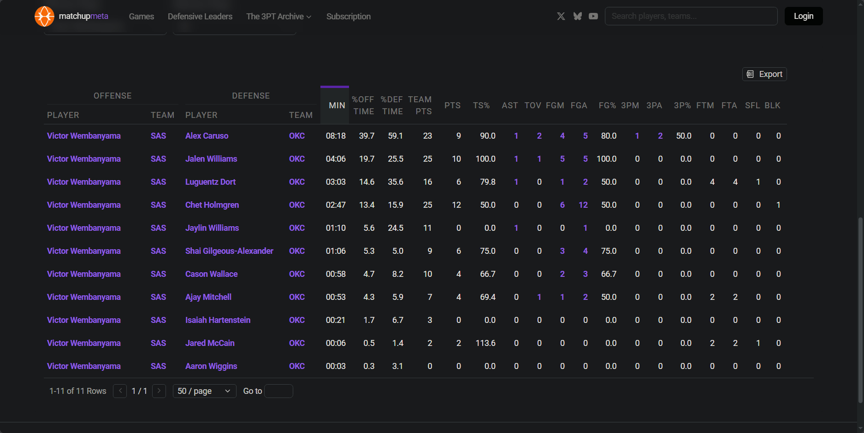Sort by SFL column header
This screenshot has height=433, width=864.
[x=753, y=105]
